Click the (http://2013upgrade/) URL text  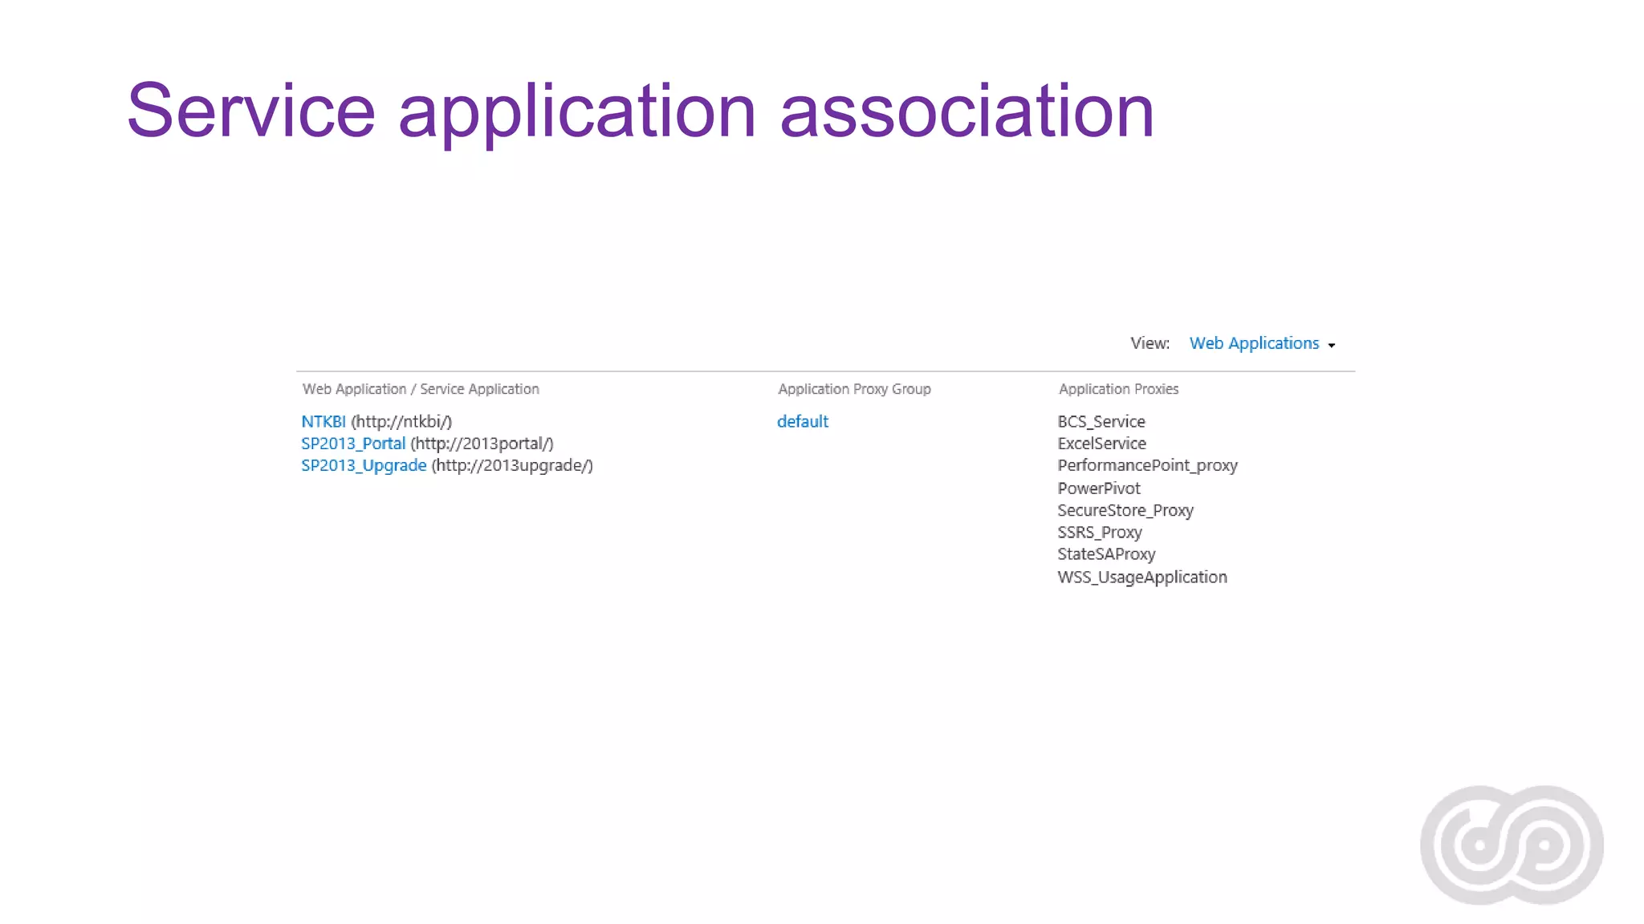[x=512, y=466]
